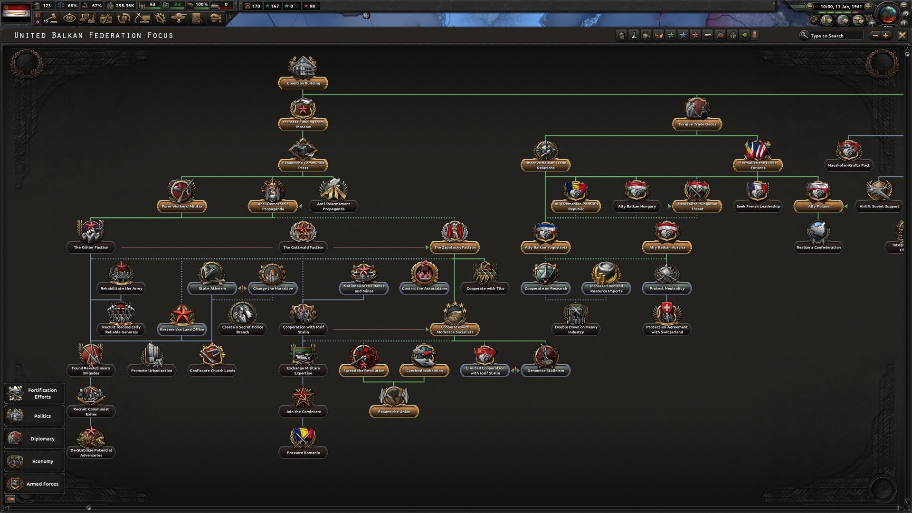Toggle the orange down-arrow focus filter
The image size is (912, 513).
pos(755,35)
